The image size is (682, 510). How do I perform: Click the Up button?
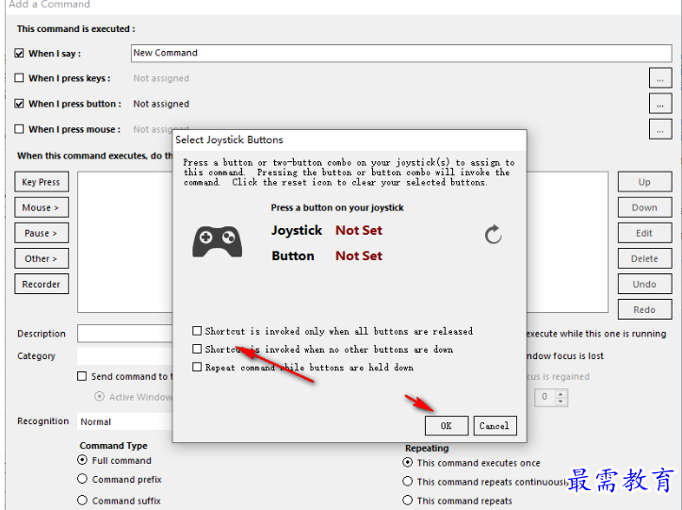644,182
